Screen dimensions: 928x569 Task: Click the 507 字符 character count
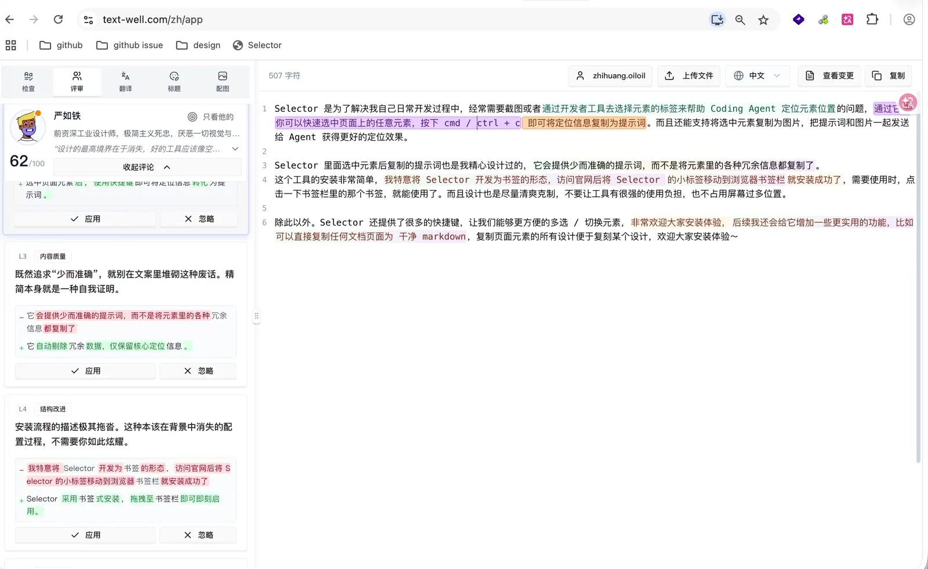click(284, 76)
